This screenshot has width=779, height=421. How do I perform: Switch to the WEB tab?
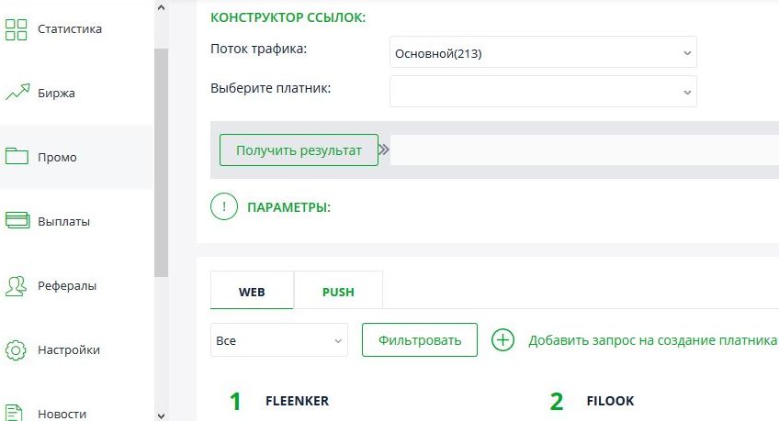[252, 293]
